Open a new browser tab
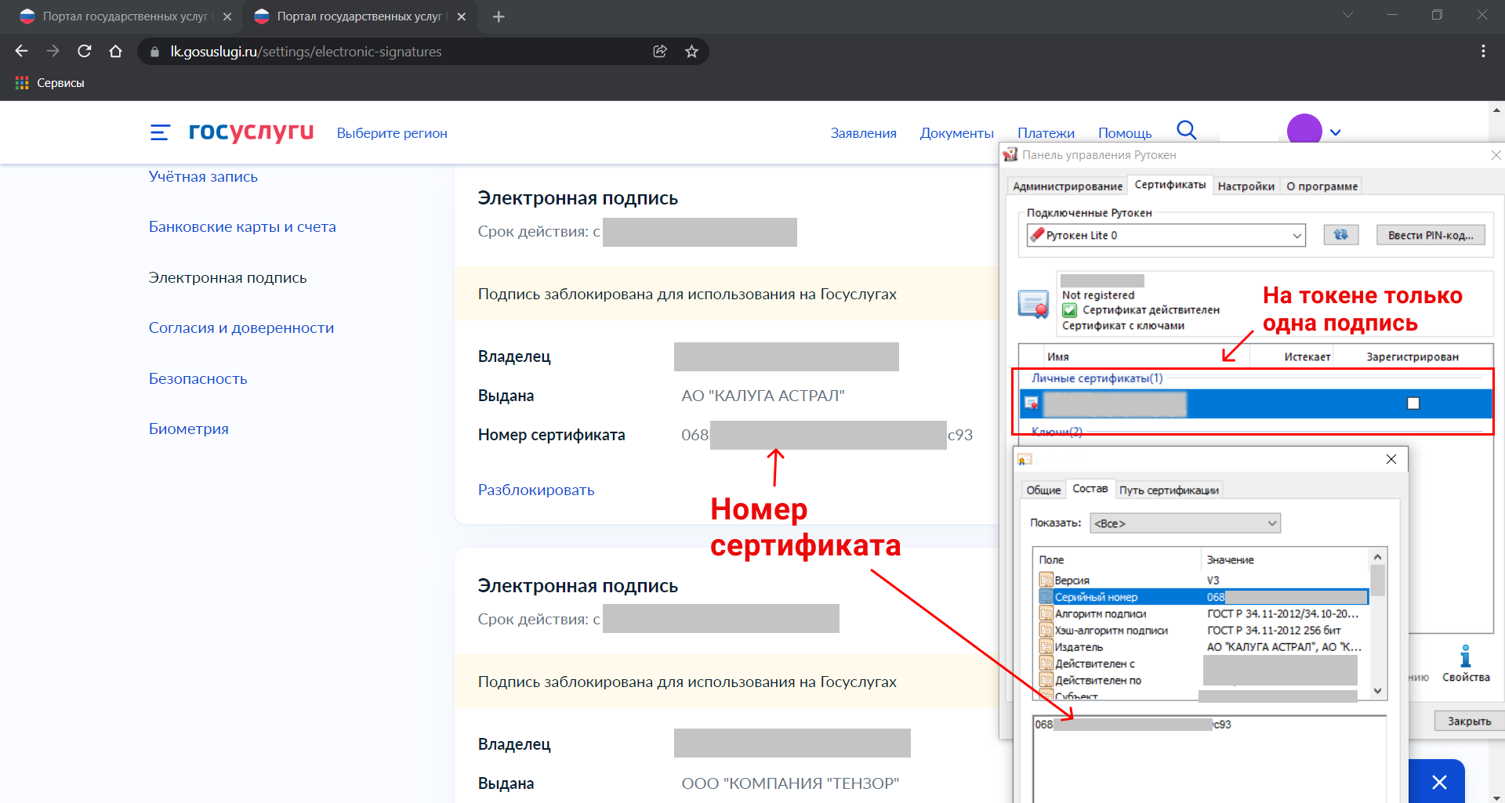Viewport: 1505px width, 803px height. coord(499,16)
